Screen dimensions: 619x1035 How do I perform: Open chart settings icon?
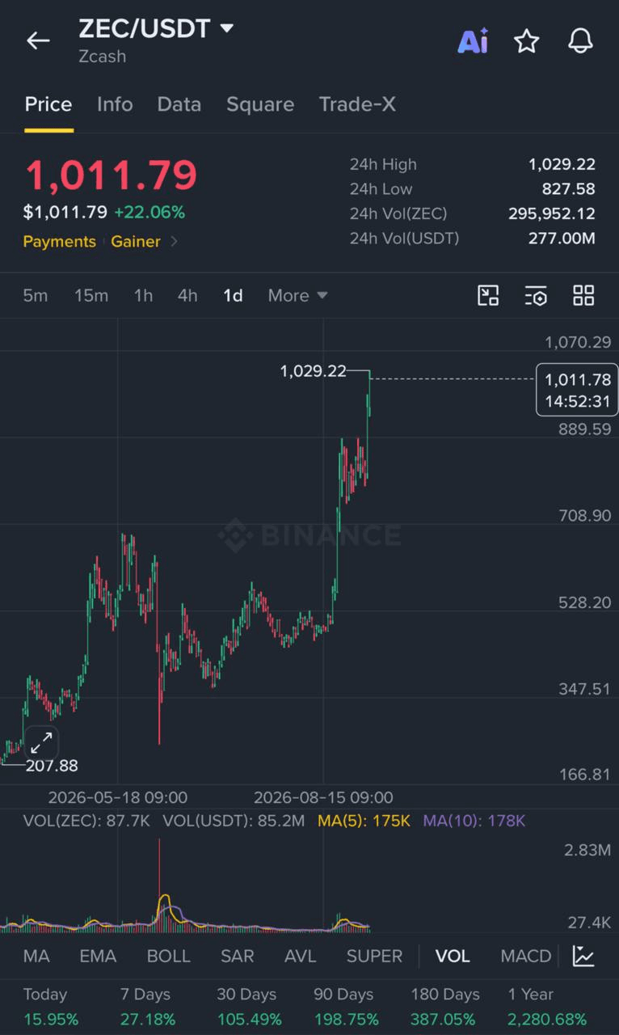[x=536, y=295]
